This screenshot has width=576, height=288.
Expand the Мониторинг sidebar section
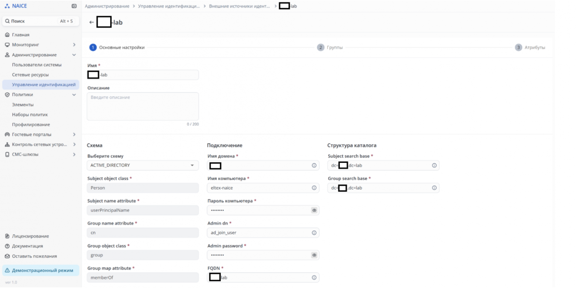coord(41,45)
